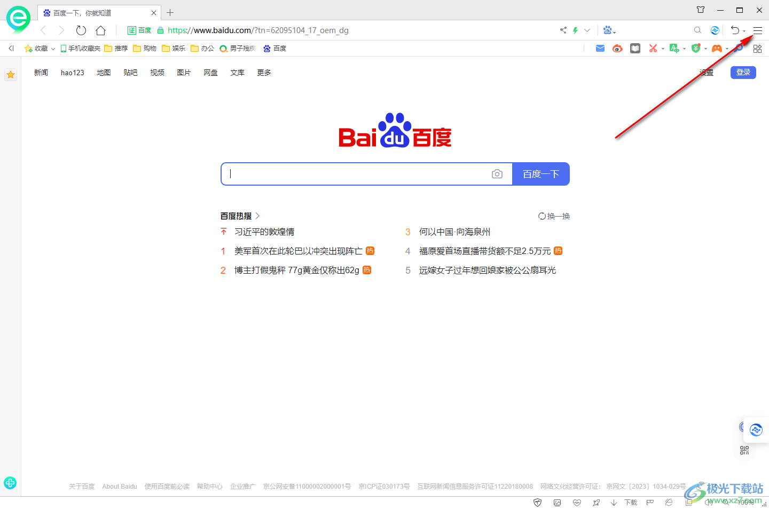Close the 百度一下 tab
769x509 pixels.
click(154, 12)
